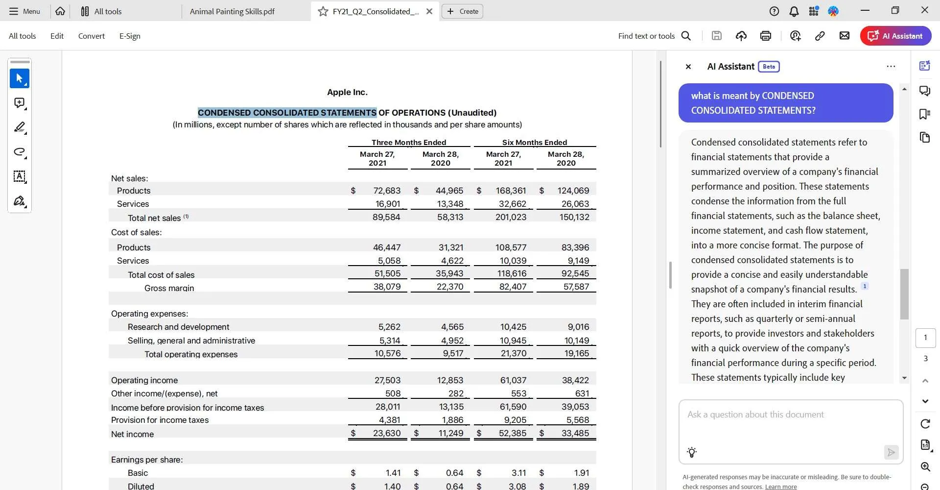The image size is (940, 490).
Task: Open the Help question mark icon
Action: click(774, 11)
